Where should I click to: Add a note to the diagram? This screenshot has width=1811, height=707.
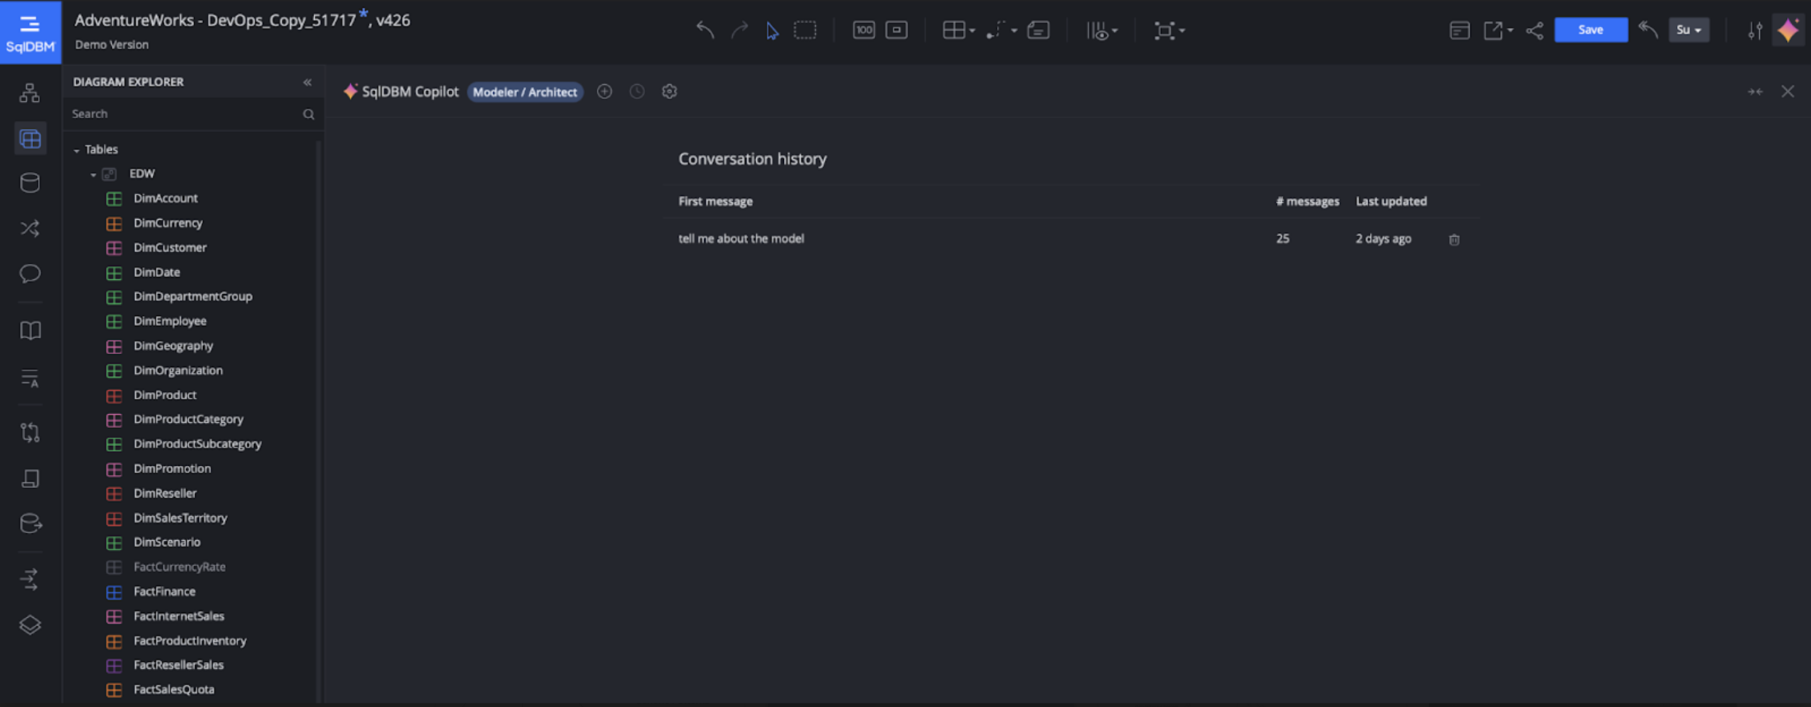[1038, 30]
